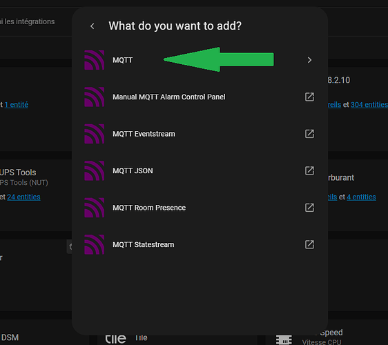Go back using the dialog back arrow
The width and height of the screenshot is (388, 345).
point(93,26)
